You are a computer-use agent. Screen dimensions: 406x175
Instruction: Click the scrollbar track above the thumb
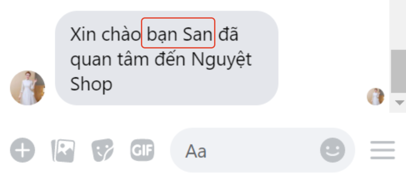point(399,25)
